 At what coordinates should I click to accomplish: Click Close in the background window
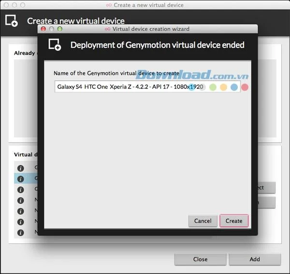200,259
